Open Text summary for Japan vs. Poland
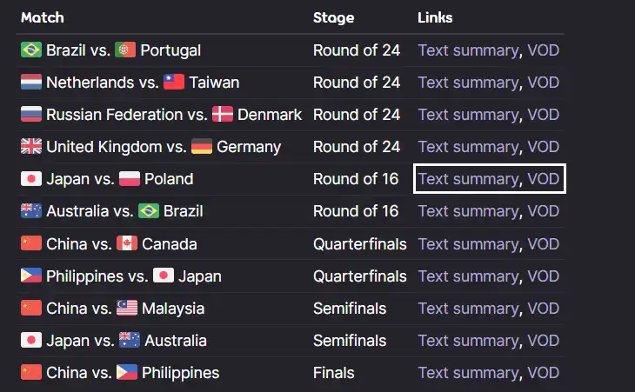This screenshot has width=635, height=392. (x=468, y=179)
